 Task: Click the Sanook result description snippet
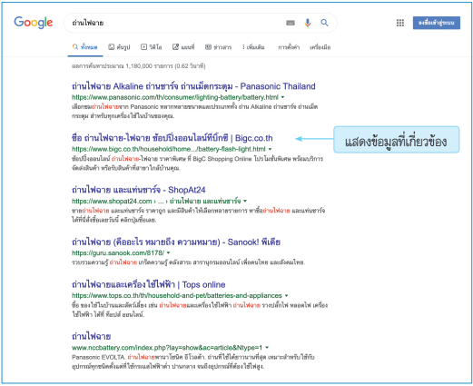[188, 262]
